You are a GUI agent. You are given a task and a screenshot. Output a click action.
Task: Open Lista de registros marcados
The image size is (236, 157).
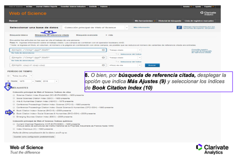pyautogui.click(x=199, y=21)
